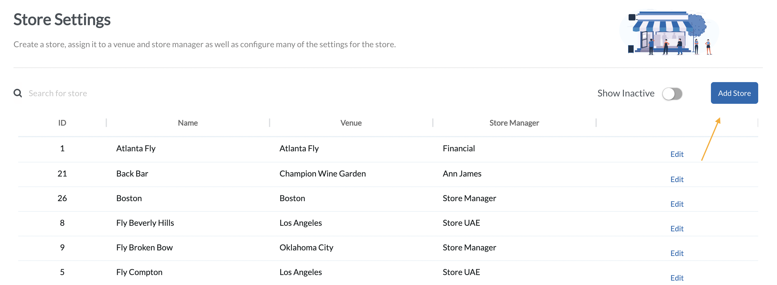Click the search magnifier icon
The width and height of the screenshot is (777, 285).
point(18,93)
